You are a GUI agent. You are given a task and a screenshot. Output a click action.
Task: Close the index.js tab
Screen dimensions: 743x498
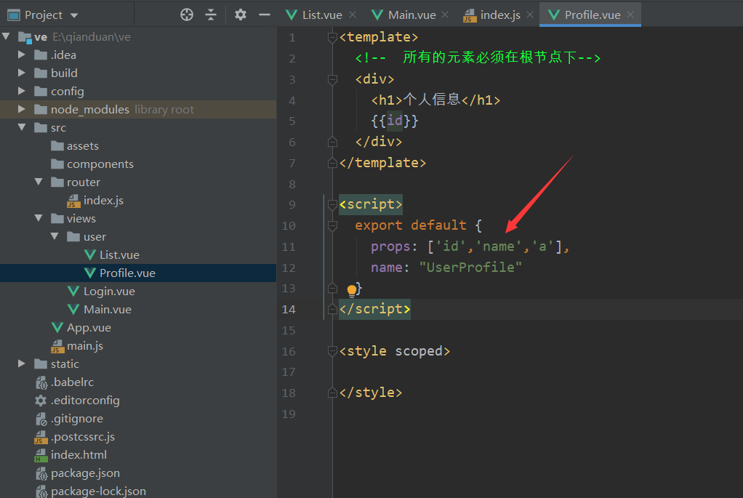pos(530,15)
